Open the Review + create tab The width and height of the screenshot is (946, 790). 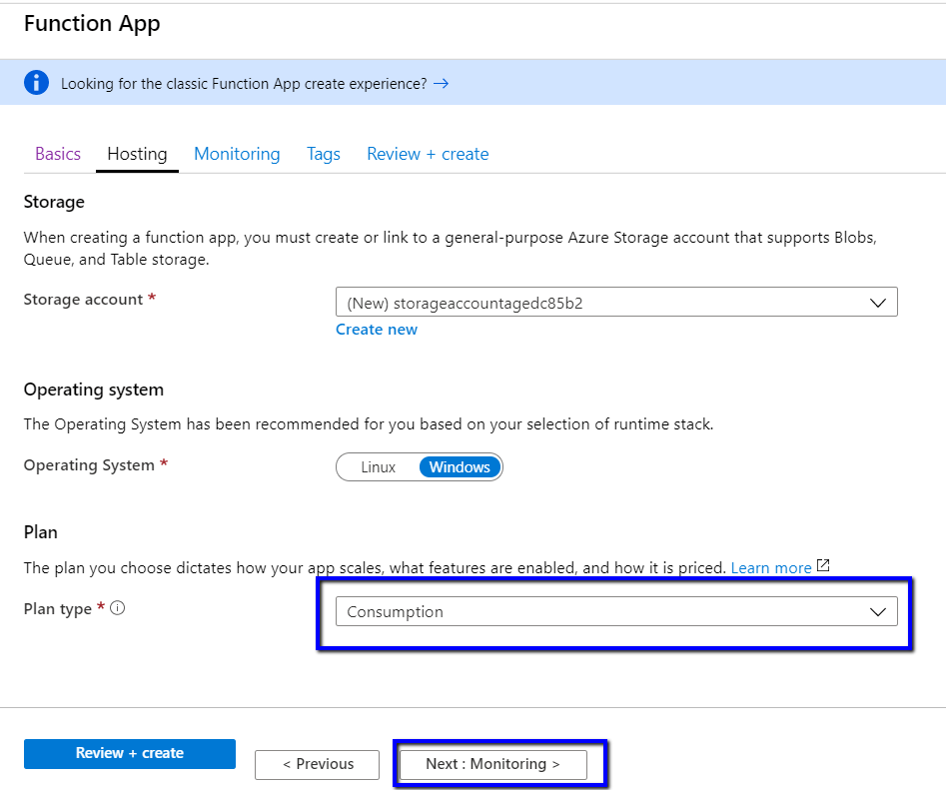coord(428,154)
